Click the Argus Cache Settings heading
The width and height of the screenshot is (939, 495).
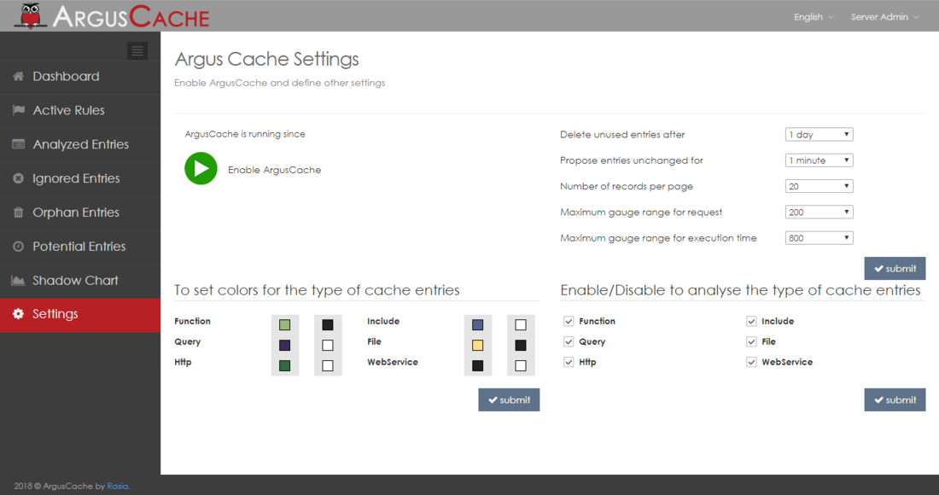pyautogui.click(x=266, y=59)
